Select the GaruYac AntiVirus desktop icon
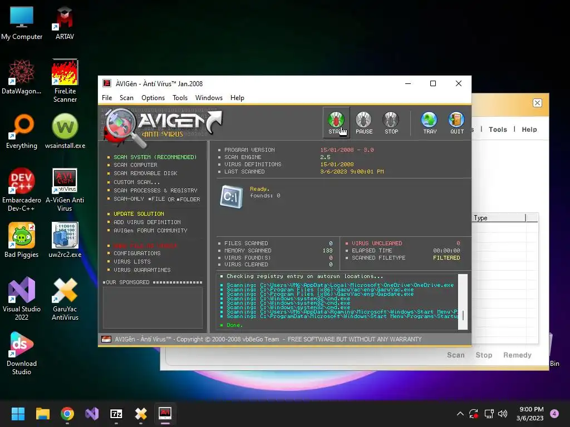Screen dimensions: 570x427 pos(65,299)
